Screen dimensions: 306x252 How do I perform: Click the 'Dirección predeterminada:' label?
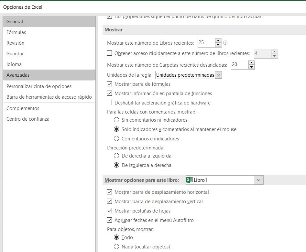(136, 148)
